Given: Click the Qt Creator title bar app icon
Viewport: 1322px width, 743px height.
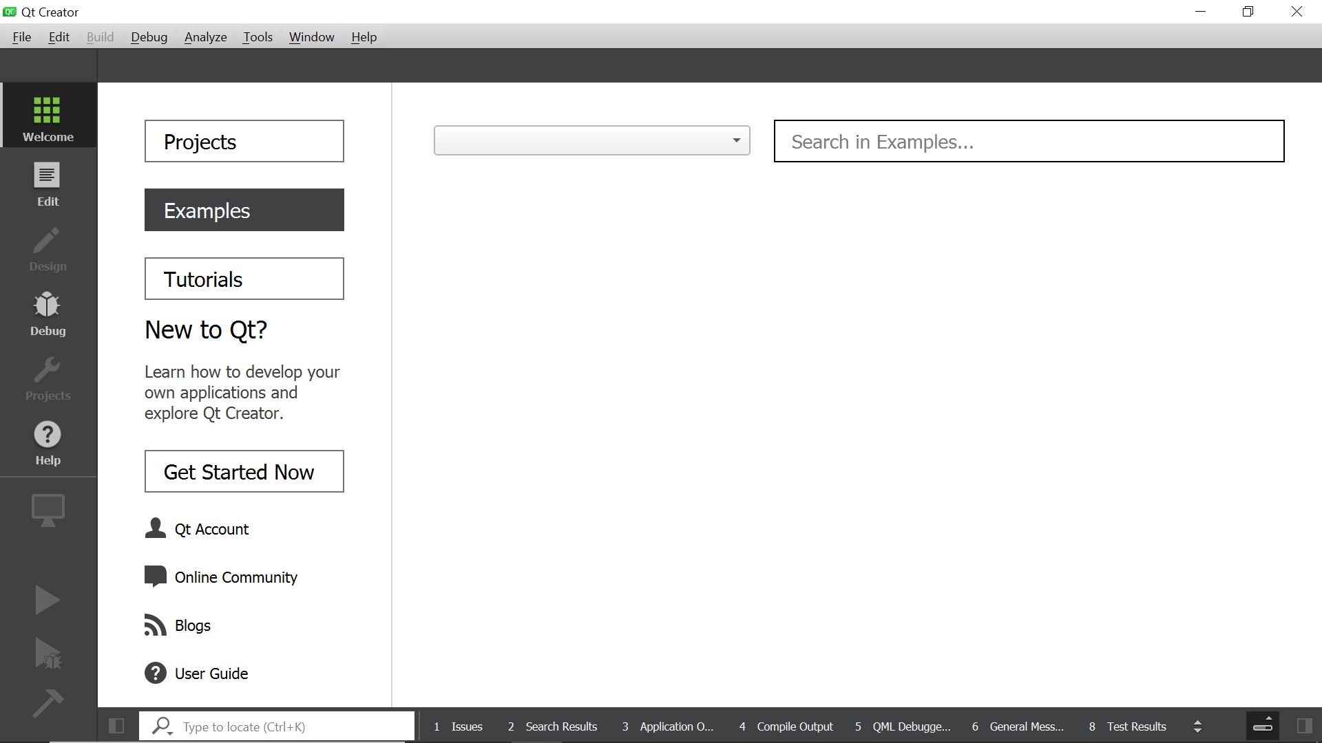Looking at the screenshot, I should point(10,12).
